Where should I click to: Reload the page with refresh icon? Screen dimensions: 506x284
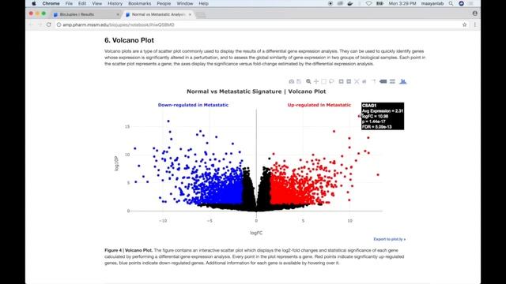[x=49, y=24]
